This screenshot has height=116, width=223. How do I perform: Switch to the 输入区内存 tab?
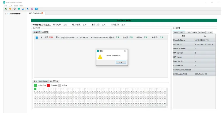pyautogui.click(x=43, y=81)
